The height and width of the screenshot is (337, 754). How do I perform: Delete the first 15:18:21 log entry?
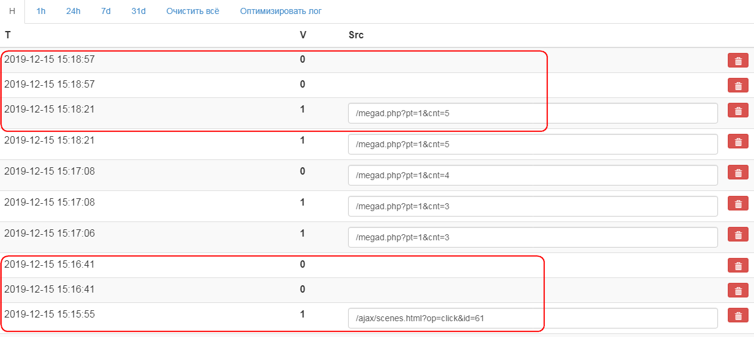(738, 111)
